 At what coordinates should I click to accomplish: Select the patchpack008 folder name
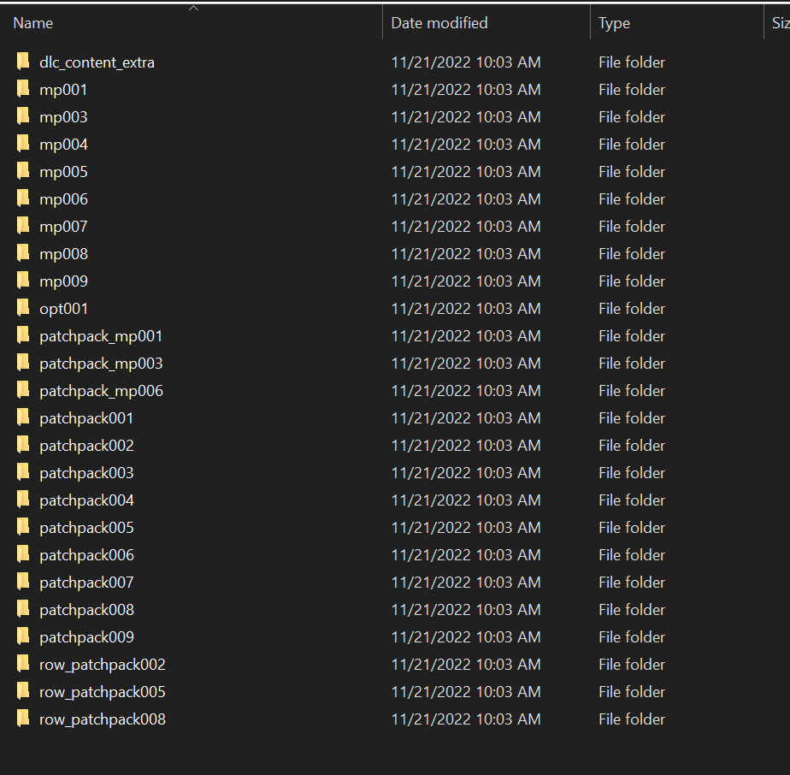[x=86, y=610]
